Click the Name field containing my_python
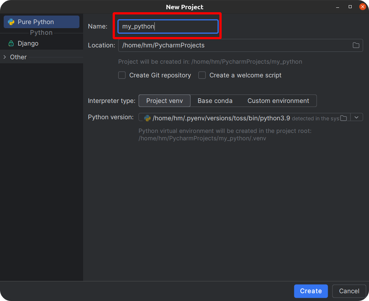 click(168, 26)
